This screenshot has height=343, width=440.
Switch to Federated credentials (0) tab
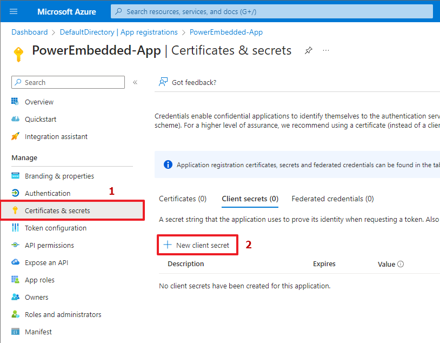pyautogui.click(x=332, y=199)
